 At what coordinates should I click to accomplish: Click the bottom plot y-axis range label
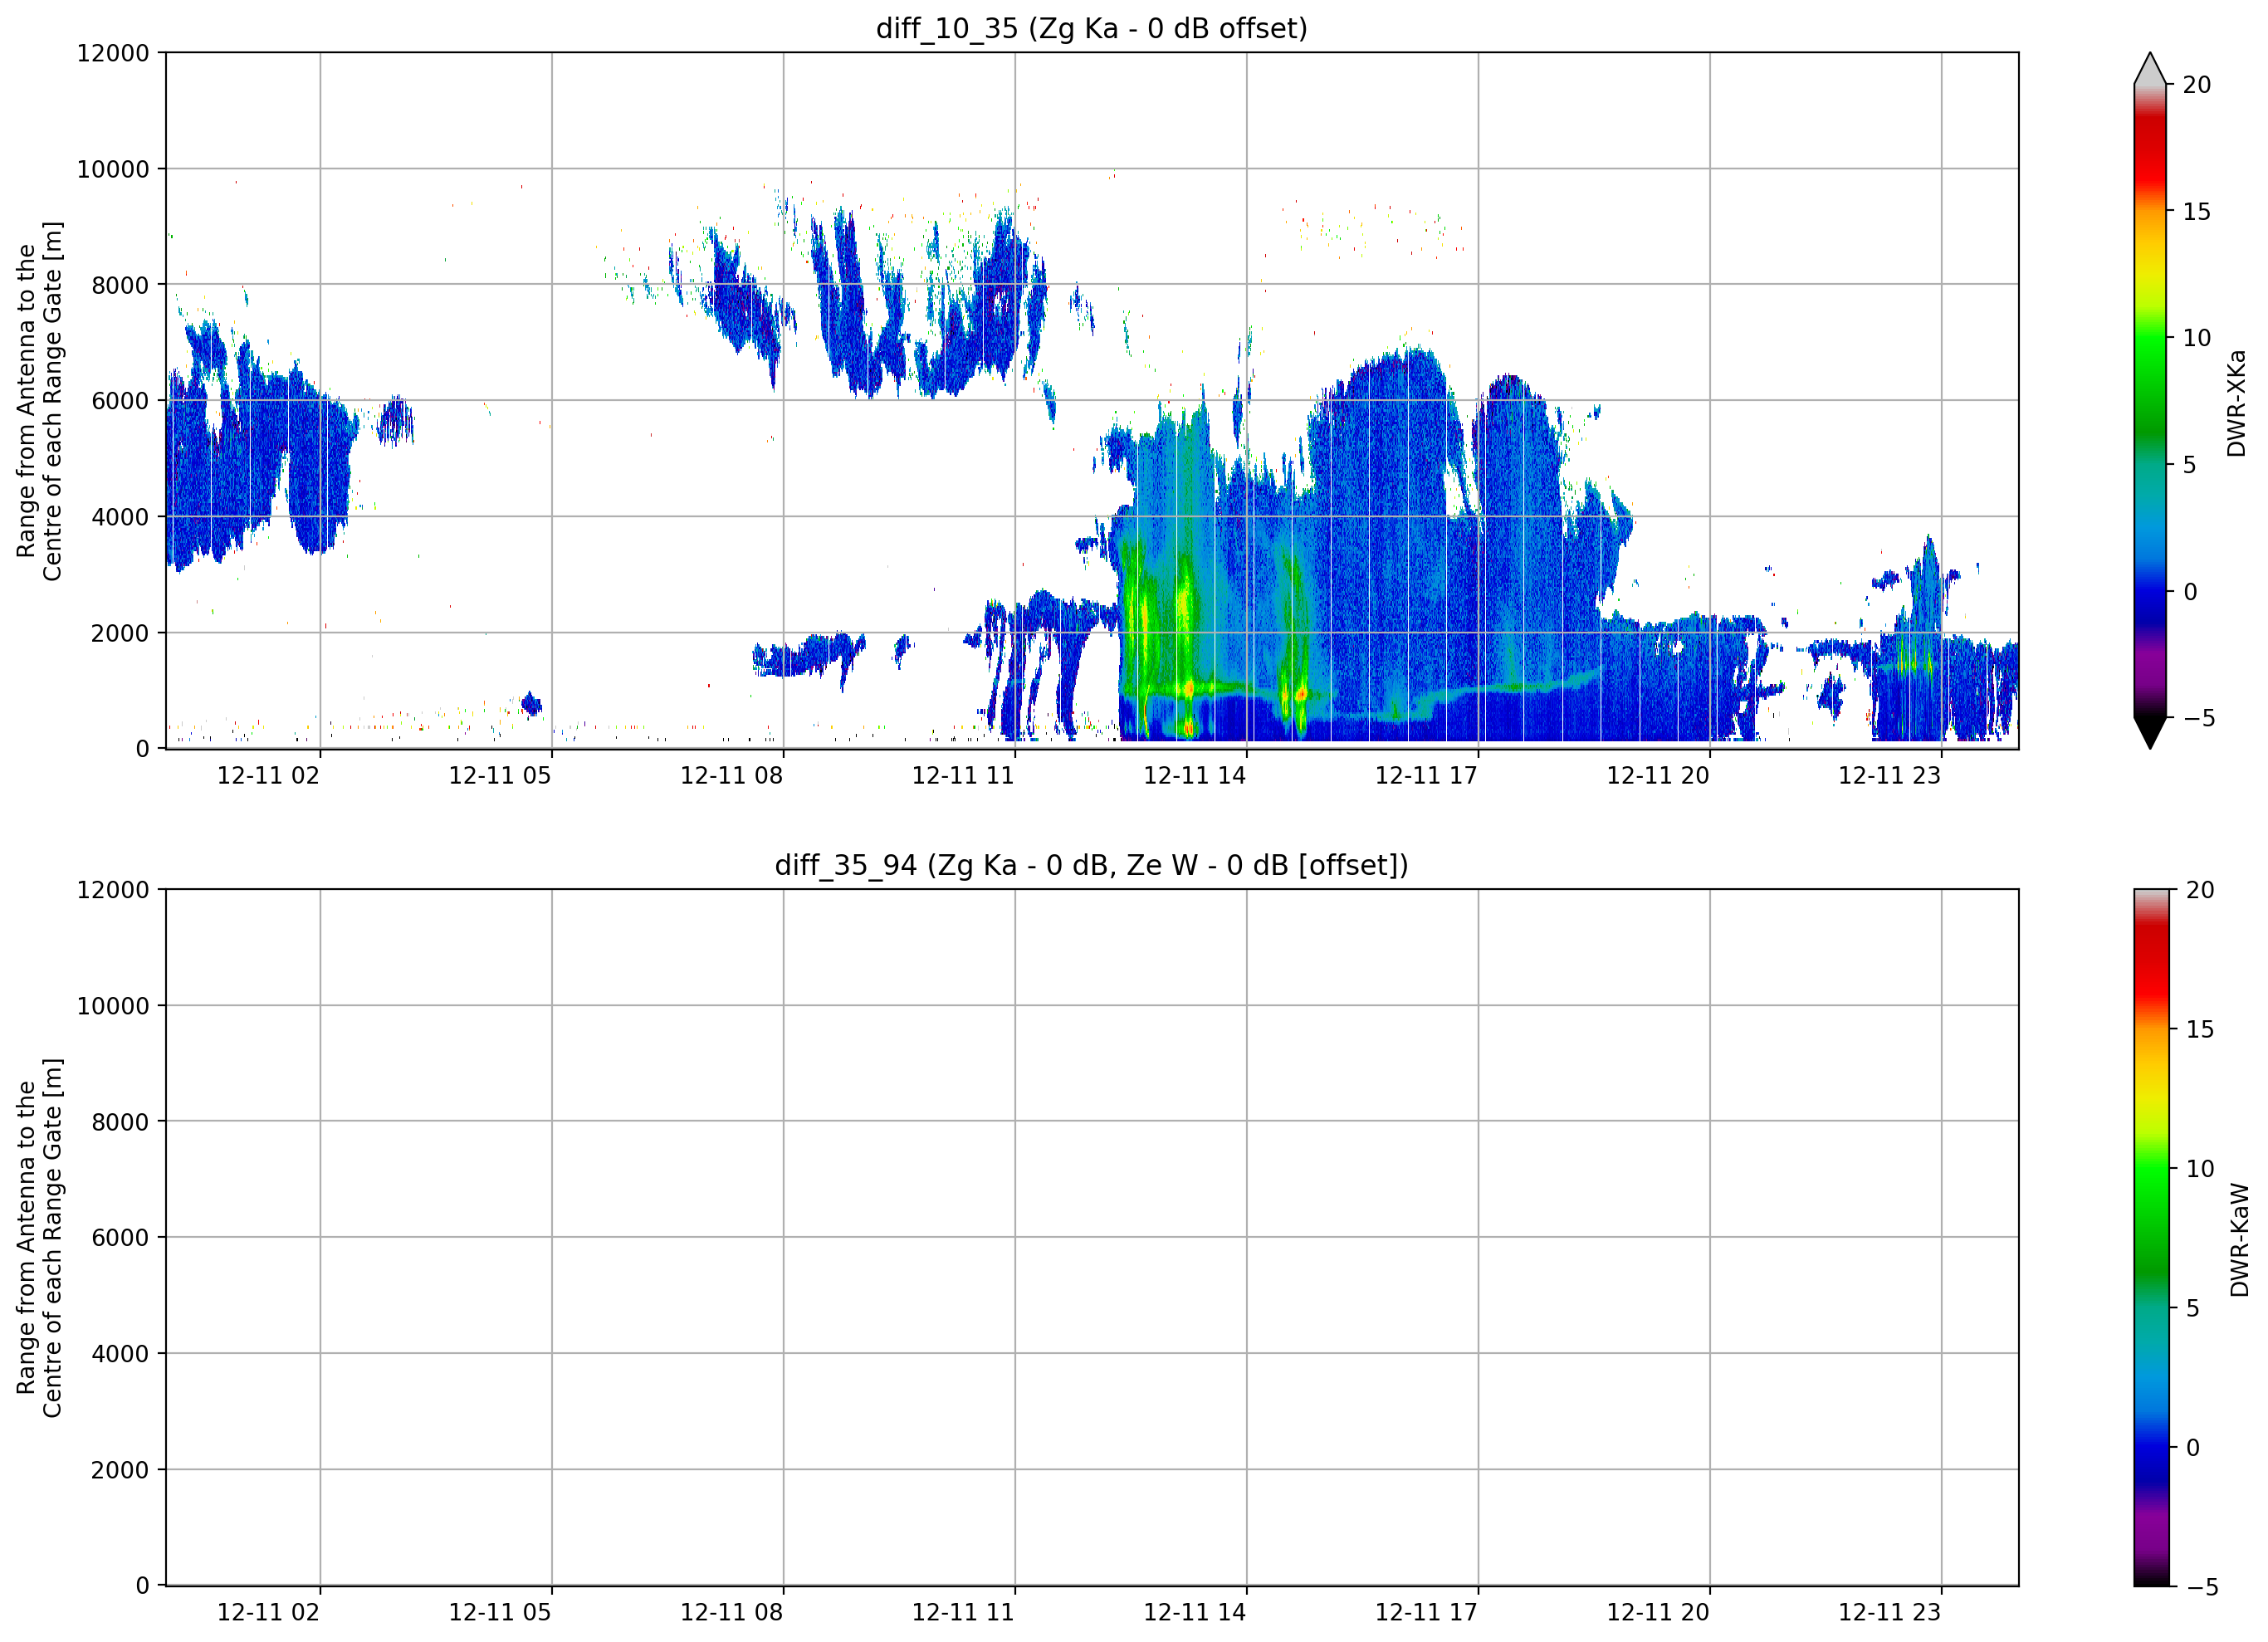[x=39, y=1238]
